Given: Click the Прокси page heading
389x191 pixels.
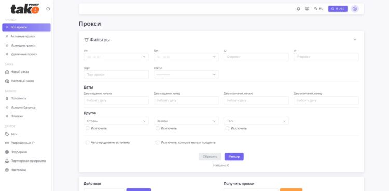Looking at the screenshot, I should pyautogui.click(x=90, y=24).
